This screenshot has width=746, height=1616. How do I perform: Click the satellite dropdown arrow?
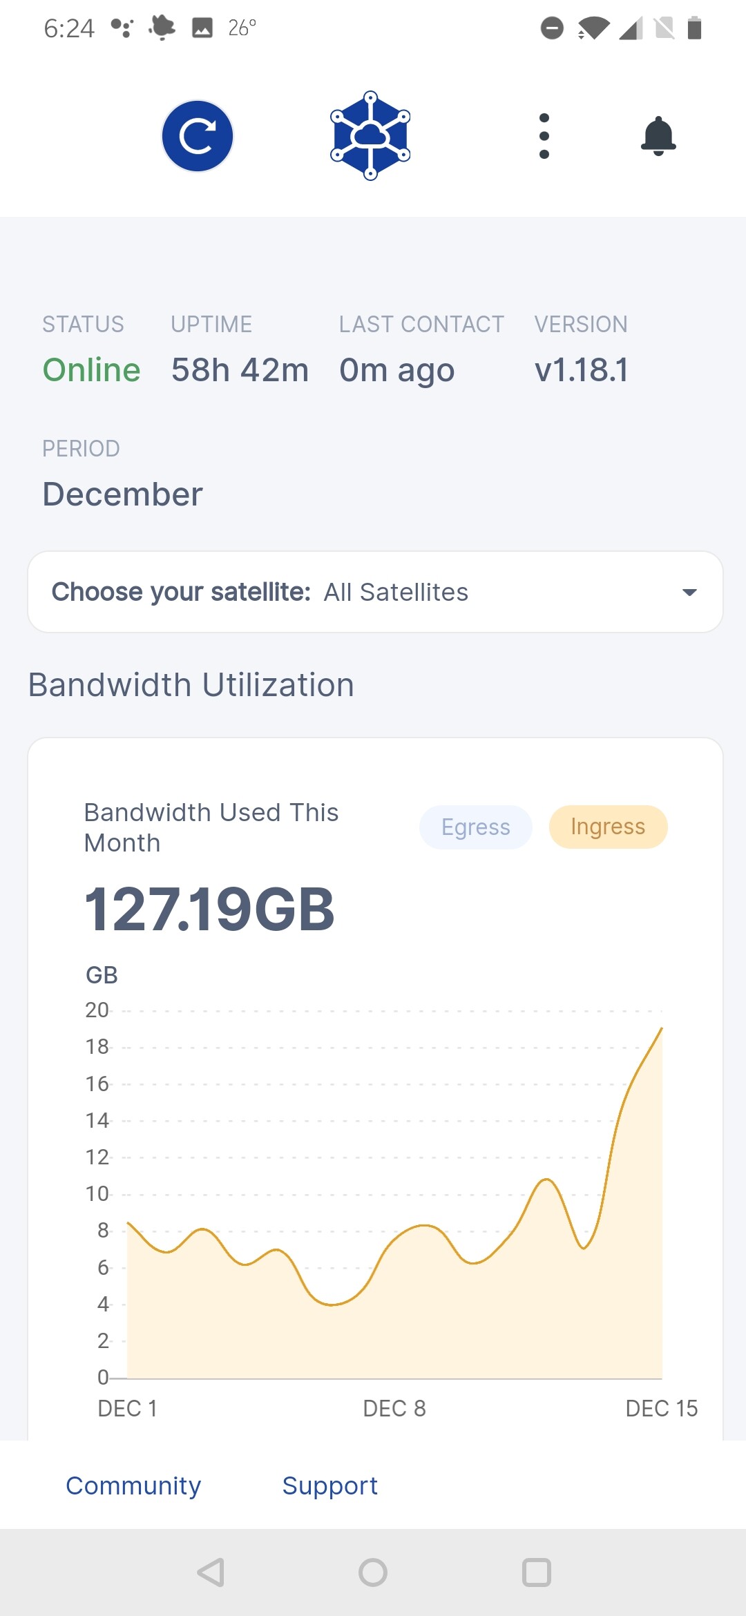click(689, 592)
